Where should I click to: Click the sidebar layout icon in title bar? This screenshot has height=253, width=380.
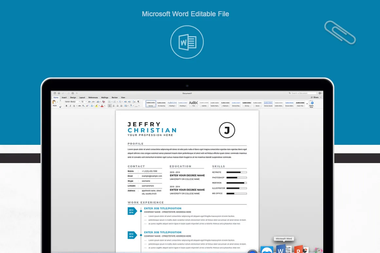pos(55,93)
